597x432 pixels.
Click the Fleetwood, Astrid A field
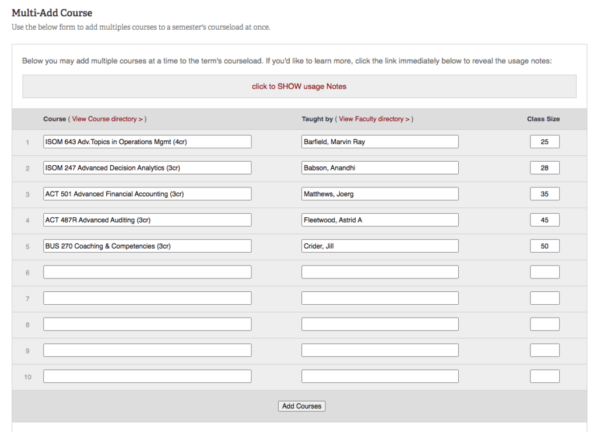[x=380, y=220]
